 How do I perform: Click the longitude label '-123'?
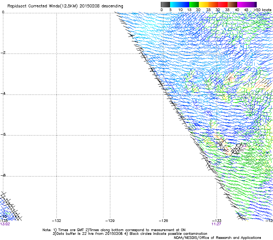[217, 221]
